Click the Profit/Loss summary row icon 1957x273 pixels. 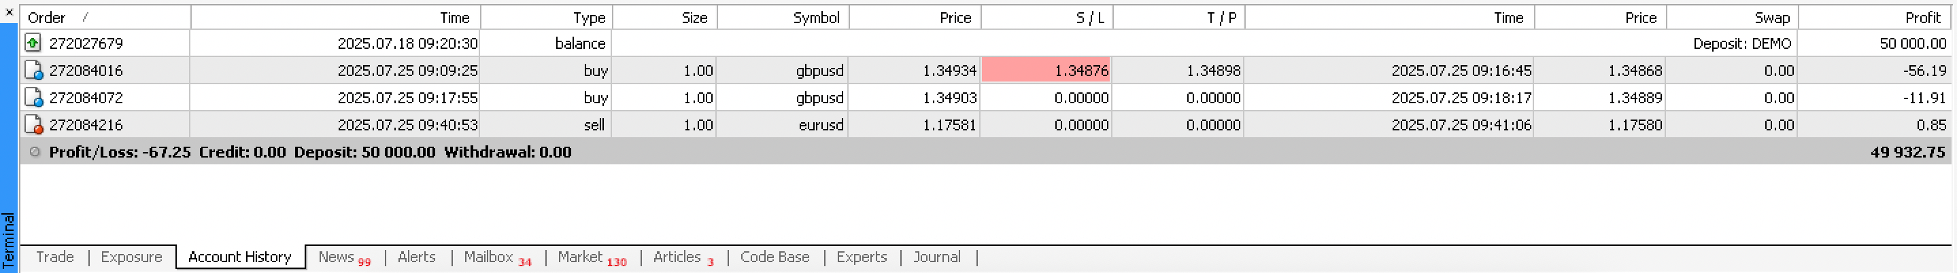(x=34, y=151)
